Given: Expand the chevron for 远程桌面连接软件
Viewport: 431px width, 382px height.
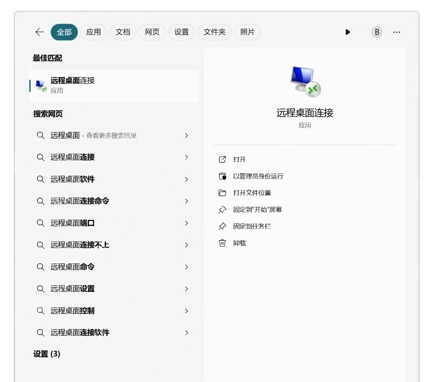Looking at the screenshot, I should pos(186,332).
